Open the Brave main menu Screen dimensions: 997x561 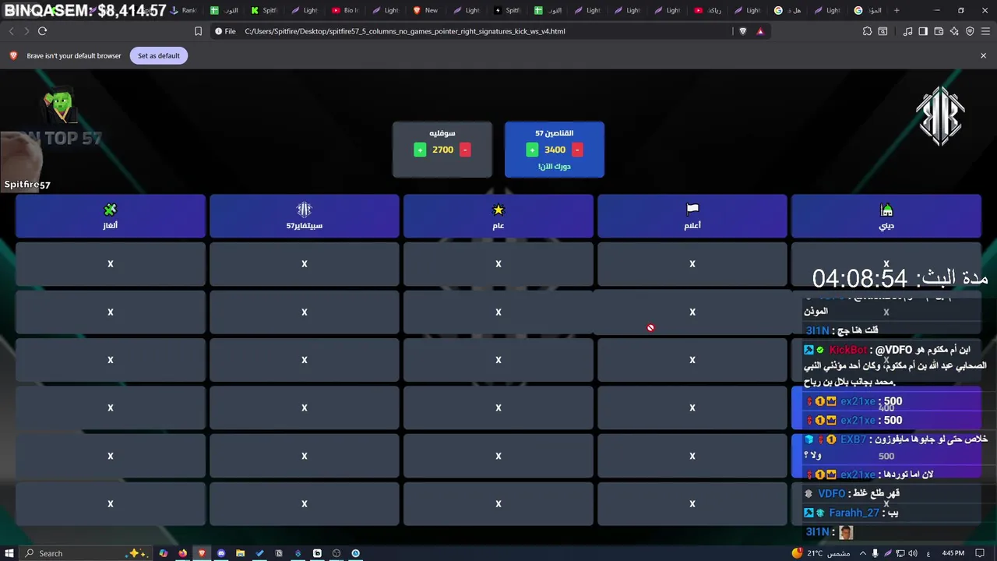986,31
